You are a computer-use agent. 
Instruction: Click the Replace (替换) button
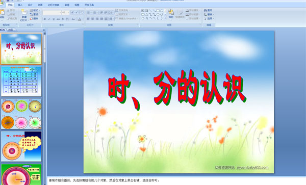click(209, 14)
